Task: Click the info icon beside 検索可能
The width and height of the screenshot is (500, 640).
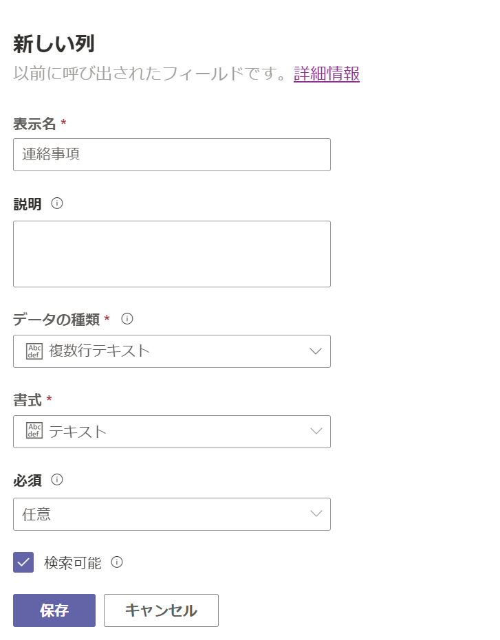Action: (x=117, y=562)
